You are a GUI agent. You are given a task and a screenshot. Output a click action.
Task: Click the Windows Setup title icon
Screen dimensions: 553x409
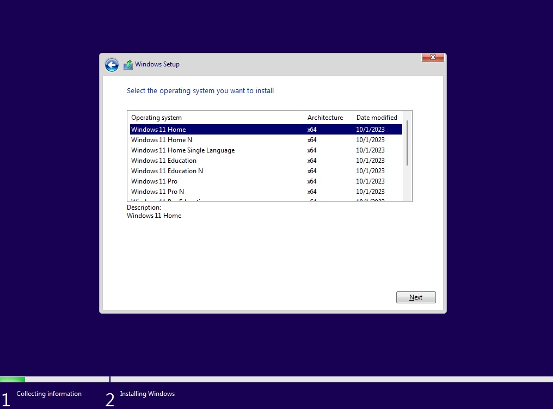pyautogui.click(x=128, y=65)
